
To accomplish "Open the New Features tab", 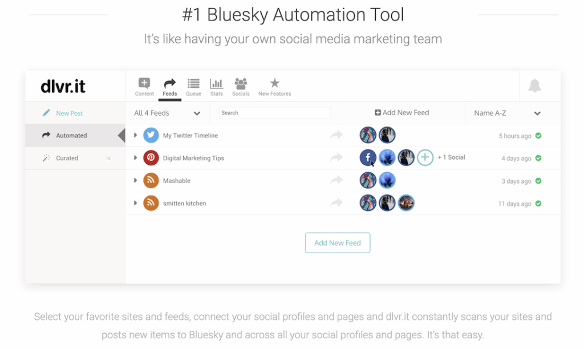I will (x=274, y=87).
